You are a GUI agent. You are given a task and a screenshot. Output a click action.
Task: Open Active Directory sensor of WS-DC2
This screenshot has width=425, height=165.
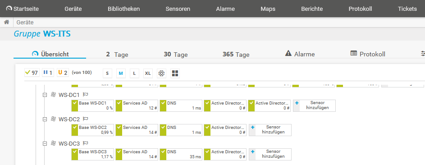[225, 130]
